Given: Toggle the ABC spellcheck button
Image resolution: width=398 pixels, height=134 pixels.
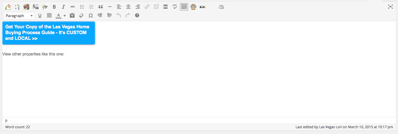Looking at the screenshot, I should pos(175,7).
